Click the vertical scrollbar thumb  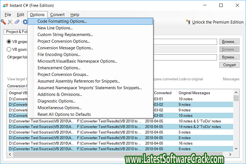pyautogui.click(x=236, y=98)
